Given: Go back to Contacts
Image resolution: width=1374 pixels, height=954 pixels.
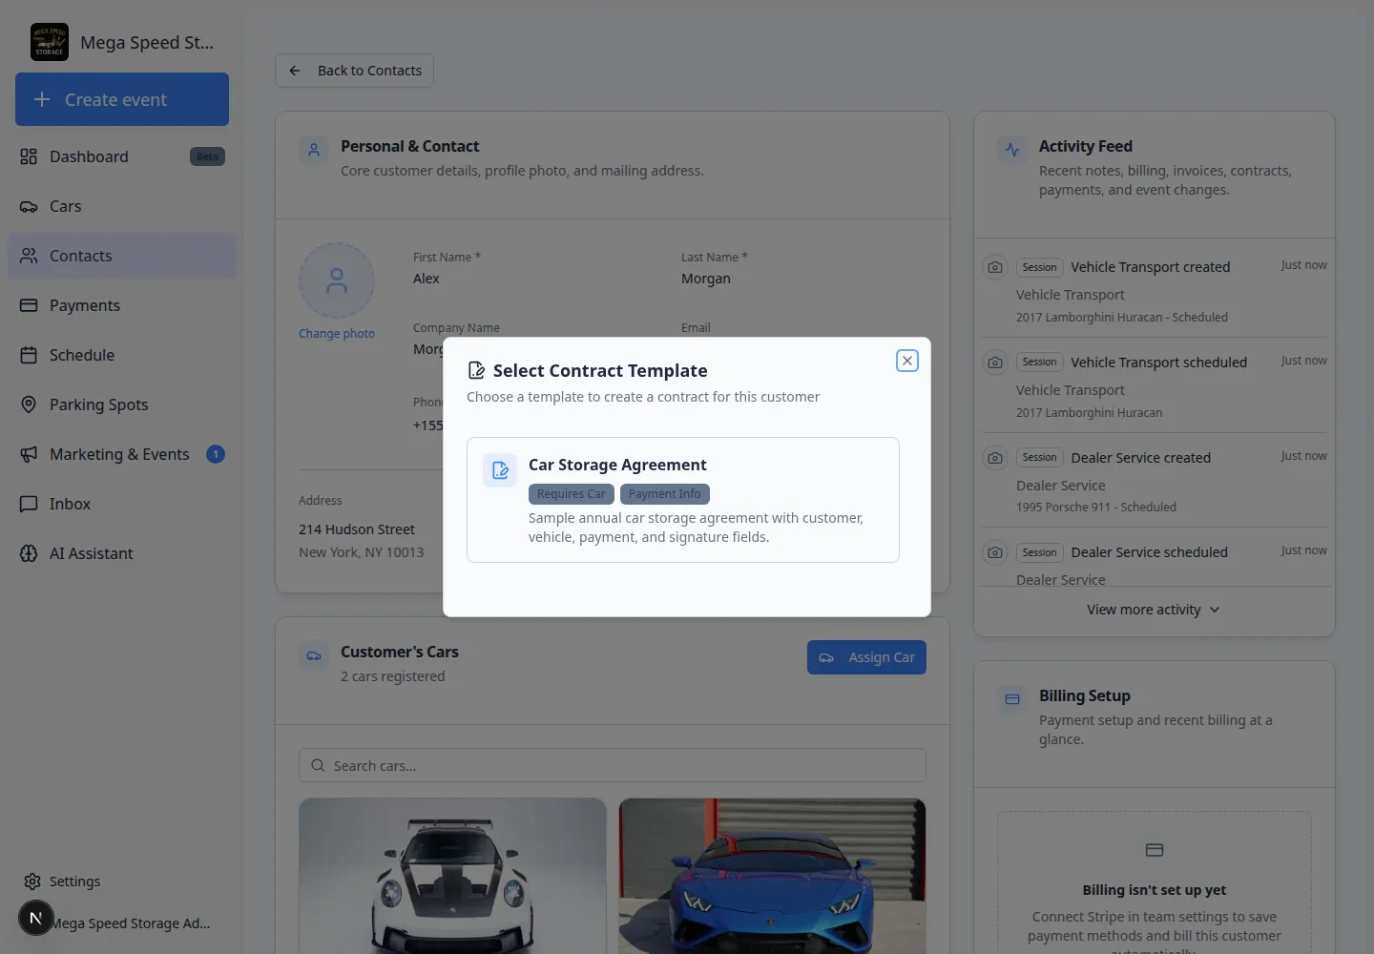Looking at the screenshot, I should coord(355,71).
